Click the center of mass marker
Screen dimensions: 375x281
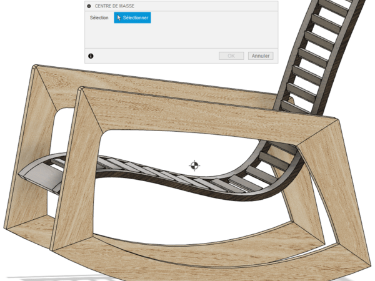194,165
